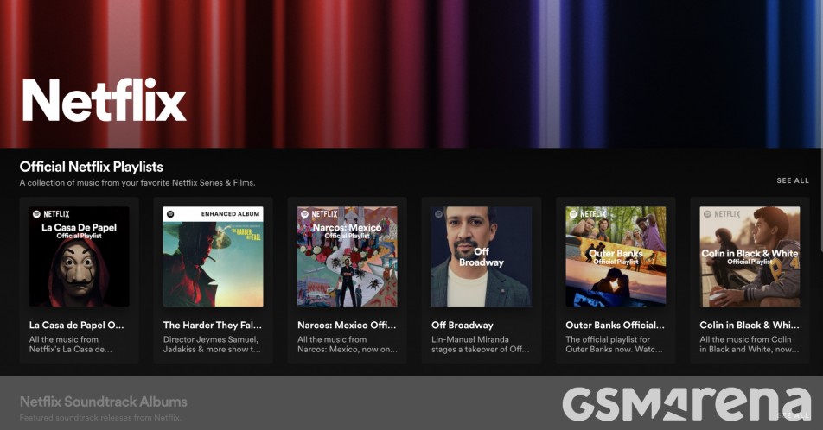Click the 'Official Netflix Playlists' heading
The image size is (823, 430).
click(92, 167)
